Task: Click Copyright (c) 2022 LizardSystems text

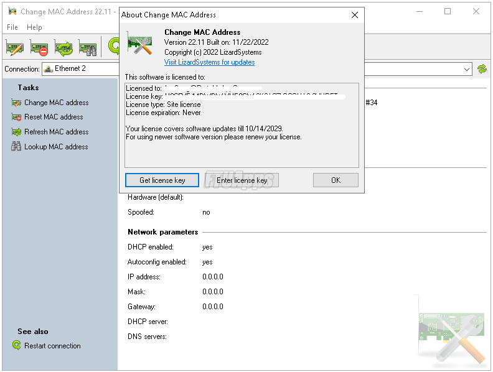Action: [x=213, y=52]
